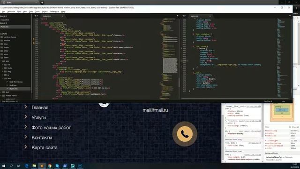Viewport: 300px width, 169px height.
Task: Click the orange bookmark marker in the left gutter
Action: click(34, 39)
